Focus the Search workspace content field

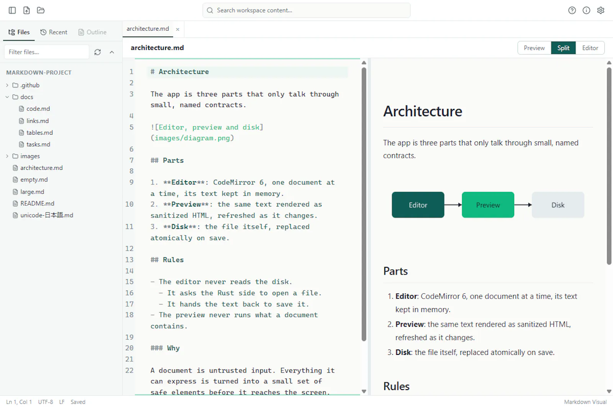click(x=306, y=10)
